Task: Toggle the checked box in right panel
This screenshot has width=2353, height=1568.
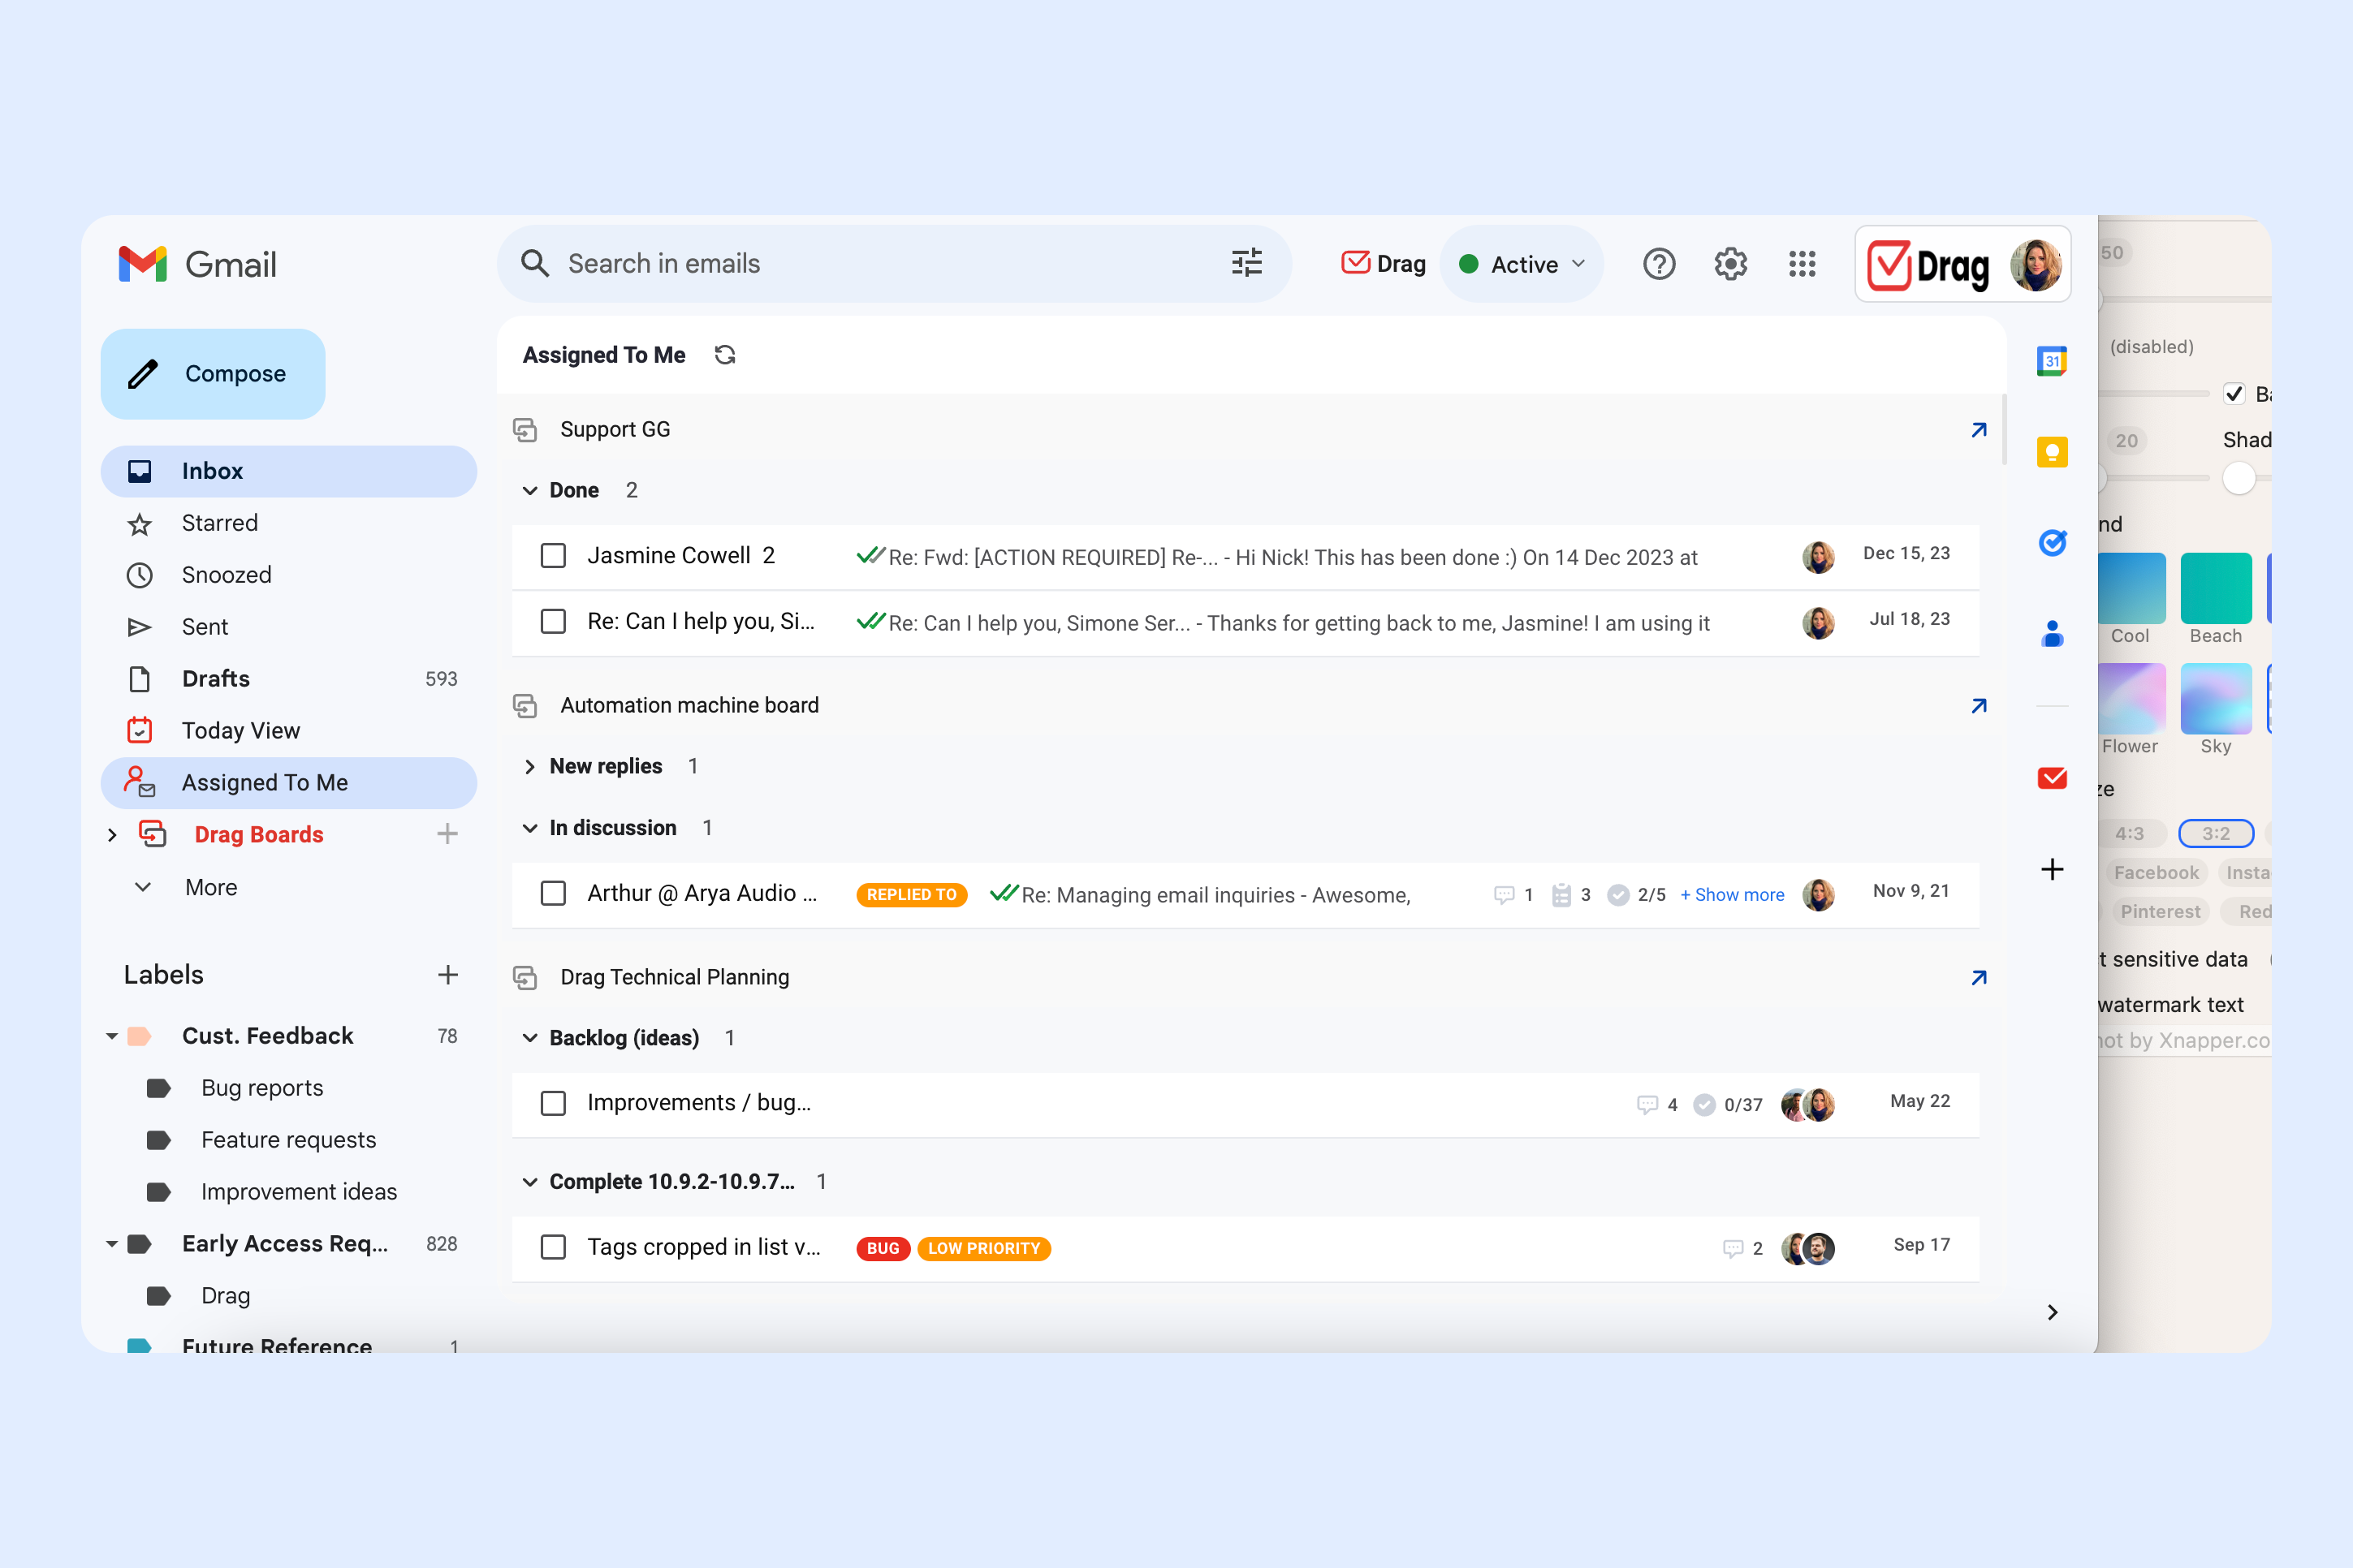Action: (2233, 393)
